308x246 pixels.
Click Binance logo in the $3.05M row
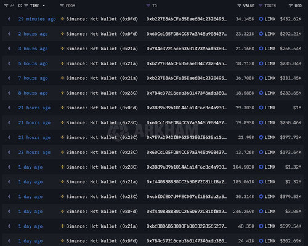point(62,212)
